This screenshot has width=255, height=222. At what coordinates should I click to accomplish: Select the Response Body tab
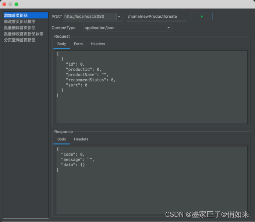(x=61, y=139)
